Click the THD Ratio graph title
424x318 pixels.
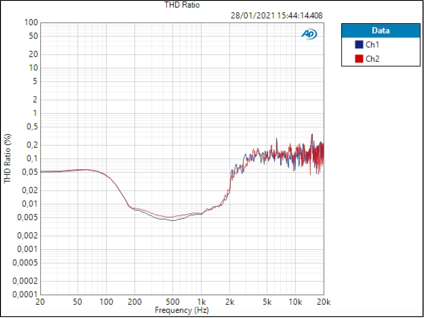point(182,5)
